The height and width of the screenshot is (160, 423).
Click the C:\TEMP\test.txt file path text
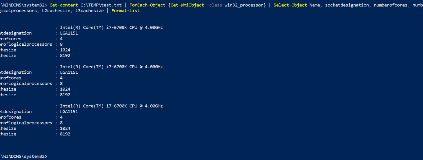click(x=101, y=5)
